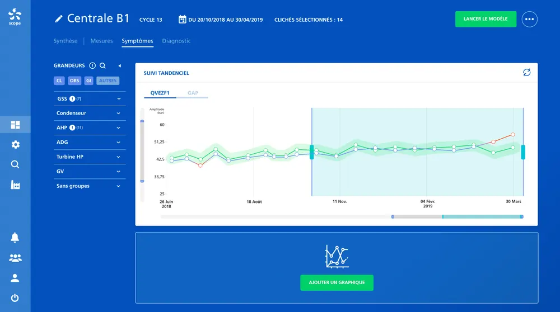The image size is (560, 312).
Task: Click the Cycle 13 label
Action: 151,20
